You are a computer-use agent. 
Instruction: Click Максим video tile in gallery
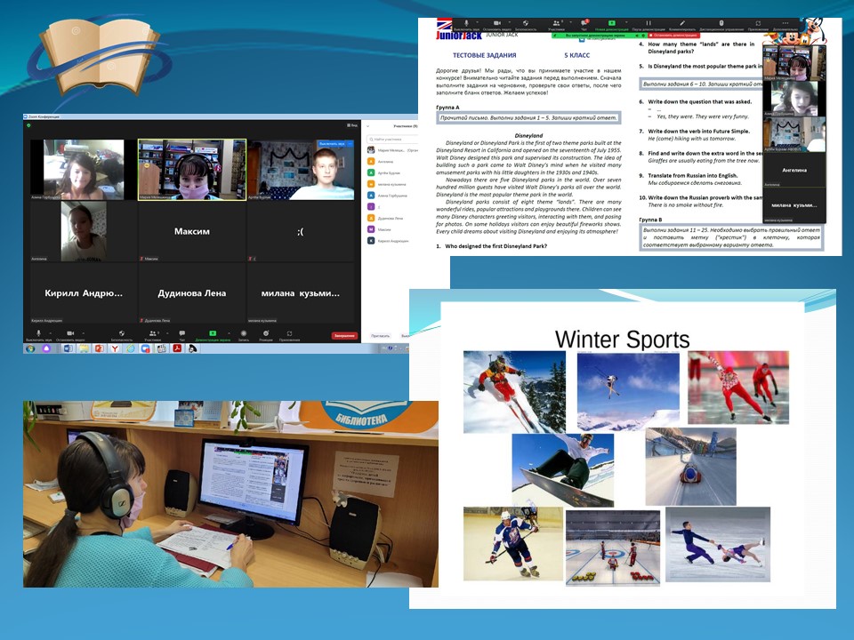pos(192,231)
